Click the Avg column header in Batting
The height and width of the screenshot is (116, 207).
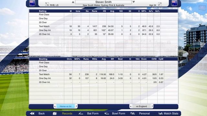[112, 11]
